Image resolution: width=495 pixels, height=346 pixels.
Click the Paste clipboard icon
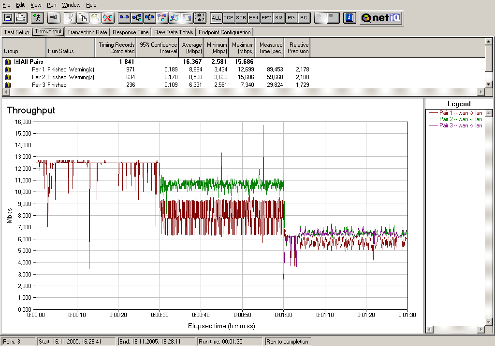pos(95,18)
